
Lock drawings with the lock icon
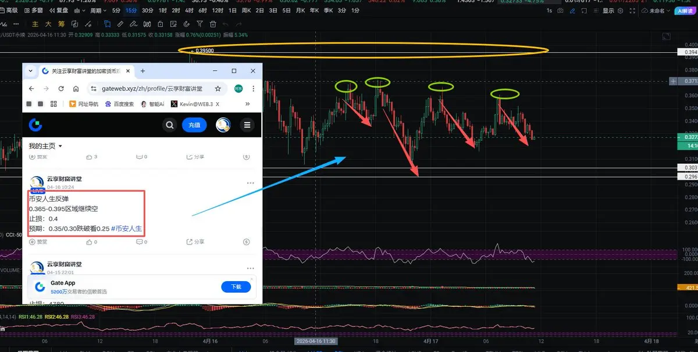160,24
